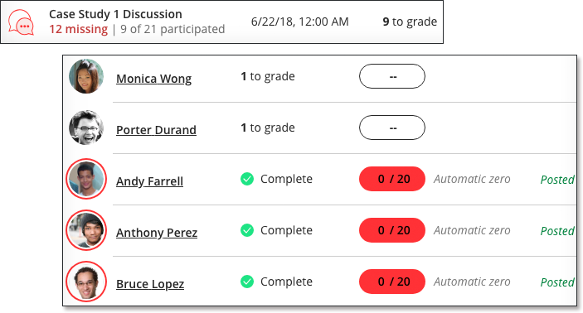The height and width of the screenshot is (313, 583).
Task: Open Porter Durand's name link
Action: pyautogui.click(x=156, y=130)
